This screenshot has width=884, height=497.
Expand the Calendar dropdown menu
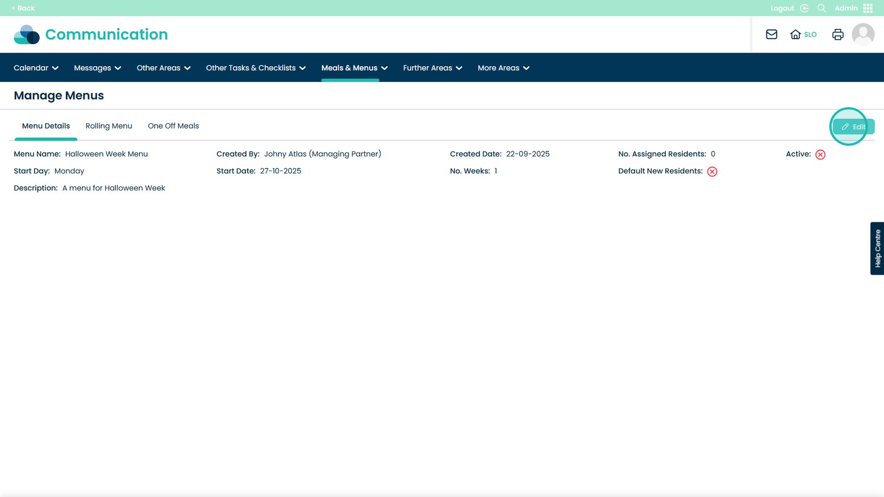click(36, 68)
